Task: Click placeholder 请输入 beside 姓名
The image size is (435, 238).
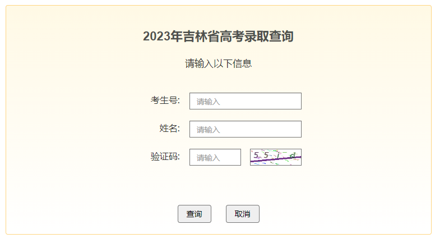Action: click(208, 130)
